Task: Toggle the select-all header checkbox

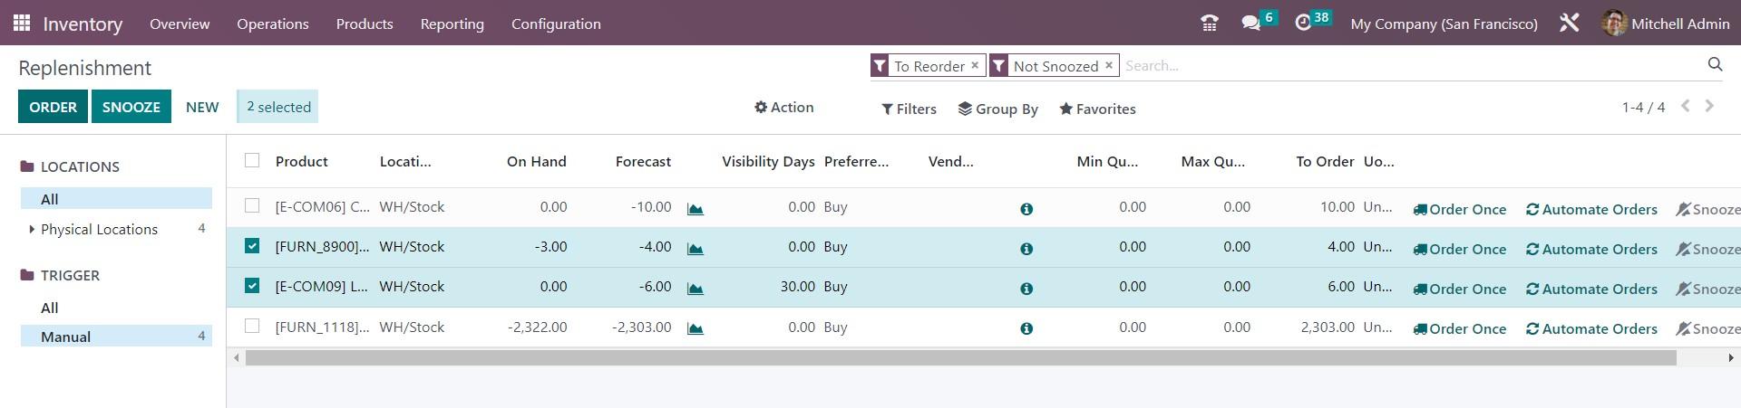Action: click(x=252, y=160)
